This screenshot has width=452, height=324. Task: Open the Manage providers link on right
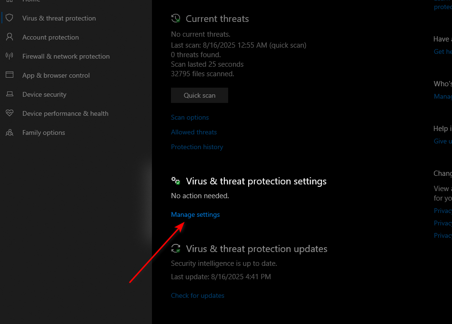click(x=443, y=96)
